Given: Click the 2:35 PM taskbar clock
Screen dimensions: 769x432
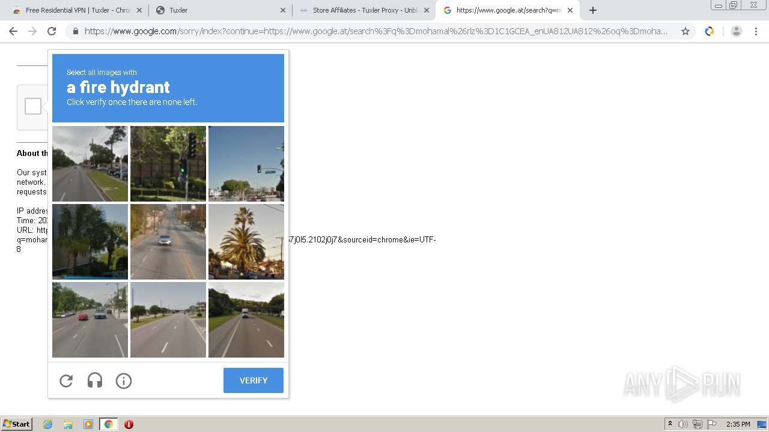Looking at the screenshot, I should coord(738,424).
